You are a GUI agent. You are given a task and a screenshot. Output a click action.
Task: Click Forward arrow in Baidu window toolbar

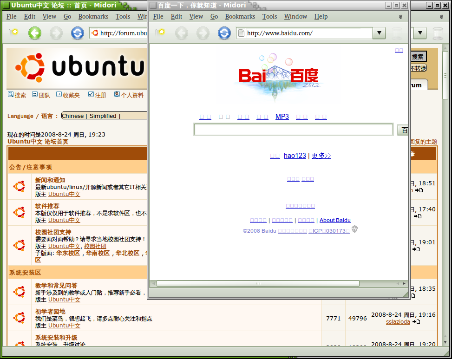[203, 33]
